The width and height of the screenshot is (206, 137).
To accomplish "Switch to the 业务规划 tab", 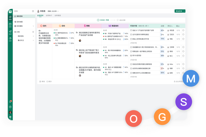I will point(40,15).
